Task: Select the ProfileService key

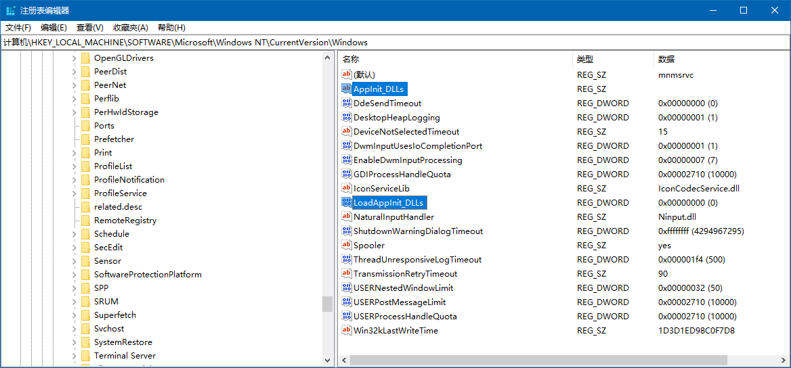Action: (x=121, y=193)
